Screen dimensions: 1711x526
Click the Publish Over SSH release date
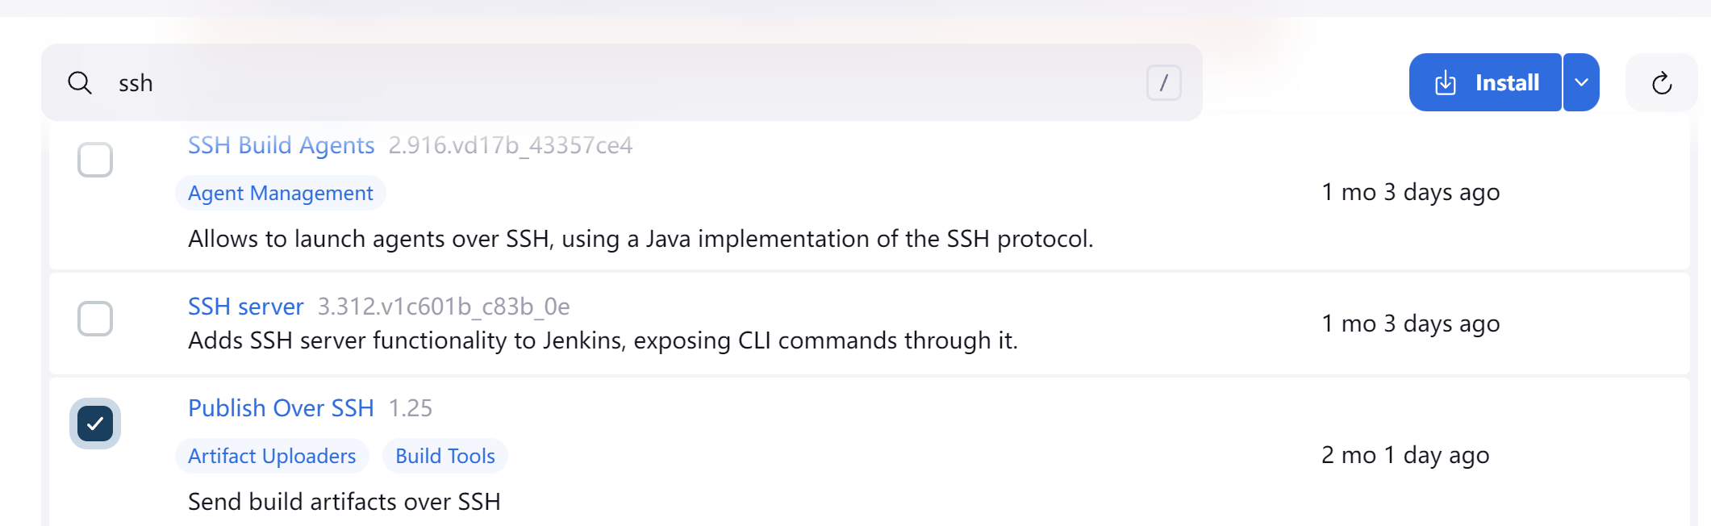pyautogui.click(x=1404, y=455)
